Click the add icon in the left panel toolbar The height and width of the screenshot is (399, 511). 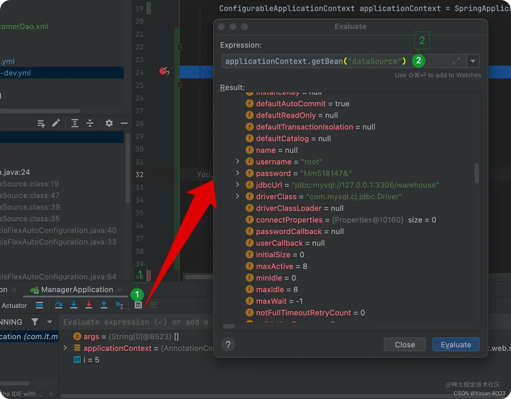pyautogui.click(x=41, y=123)
